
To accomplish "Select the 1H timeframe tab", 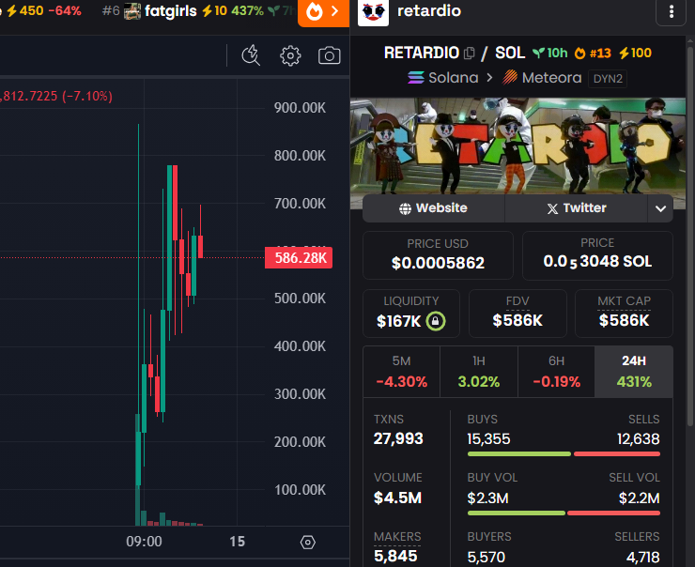I will (479, 372).
